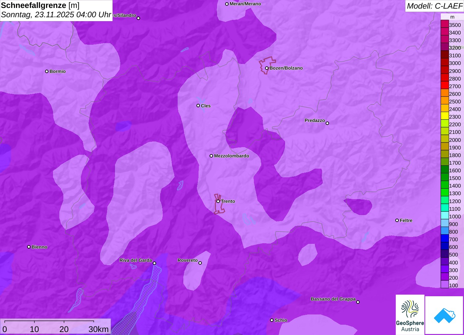Select the 700 m blue legend swatch
Viewport: 464px width, 335px height.
pyautogui.click(x=444, y=239)
